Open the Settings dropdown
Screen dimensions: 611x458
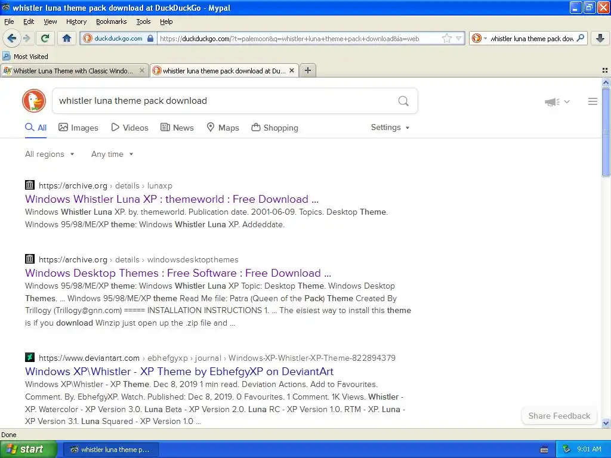tap(390, 128)
